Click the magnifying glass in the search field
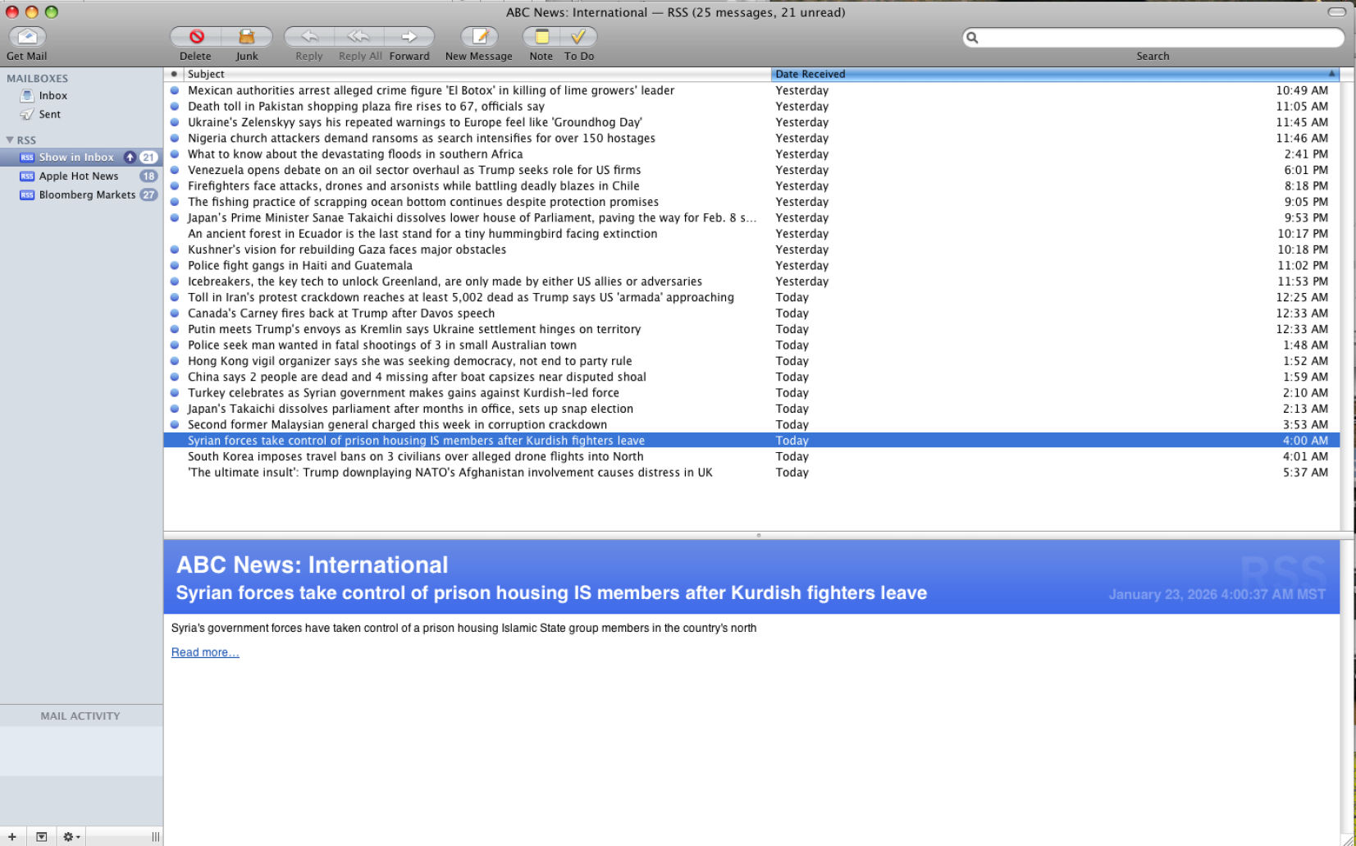Screen dimensions: 1356x846 pyautogui.click(x=972, y=38)
